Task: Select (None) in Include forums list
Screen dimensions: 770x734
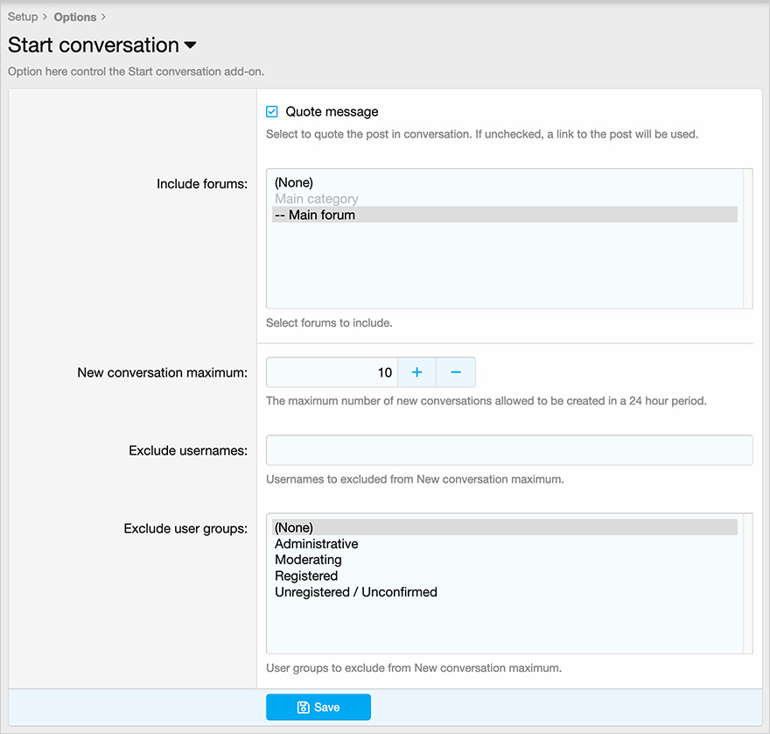Action: coord(294,183)
